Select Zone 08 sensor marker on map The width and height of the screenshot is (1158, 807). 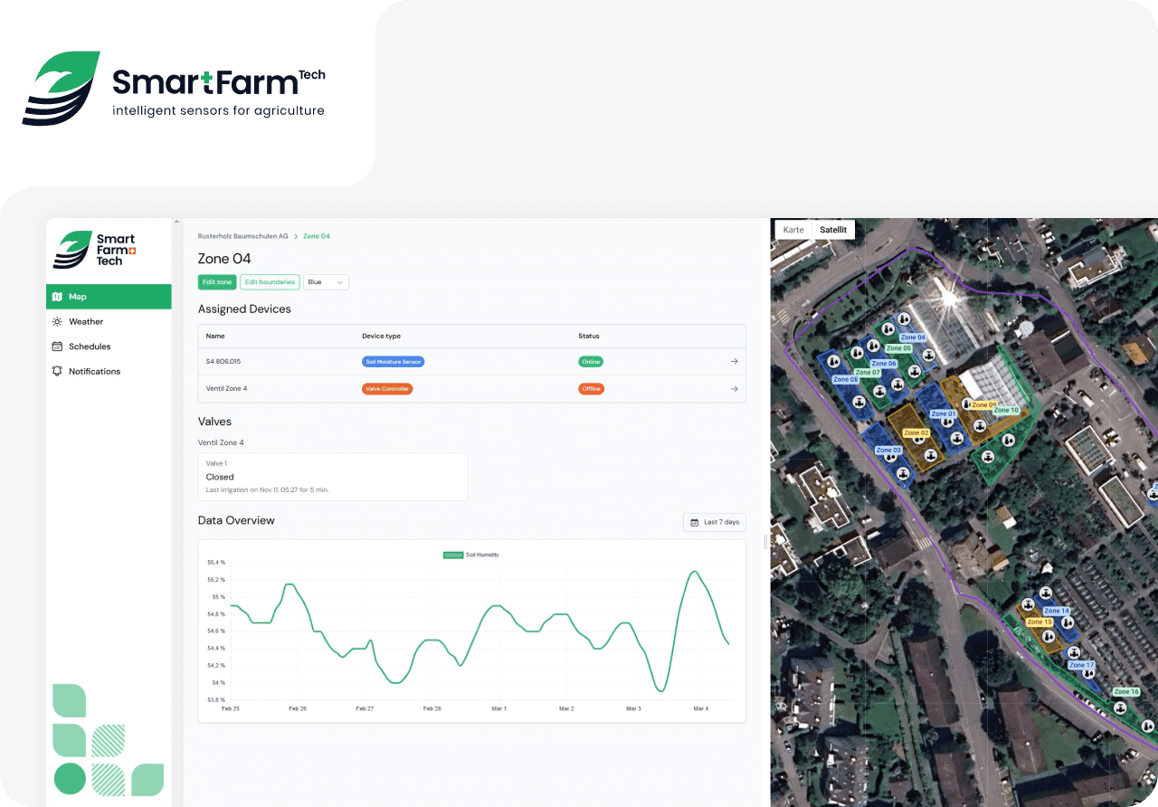tap(833, 362)
